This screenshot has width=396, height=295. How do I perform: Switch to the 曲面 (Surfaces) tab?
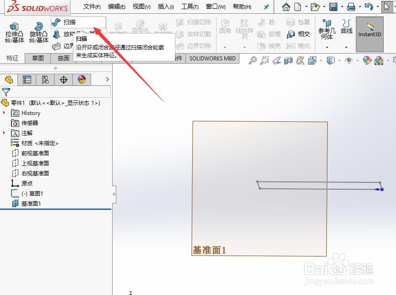click(x=63, y=58)
